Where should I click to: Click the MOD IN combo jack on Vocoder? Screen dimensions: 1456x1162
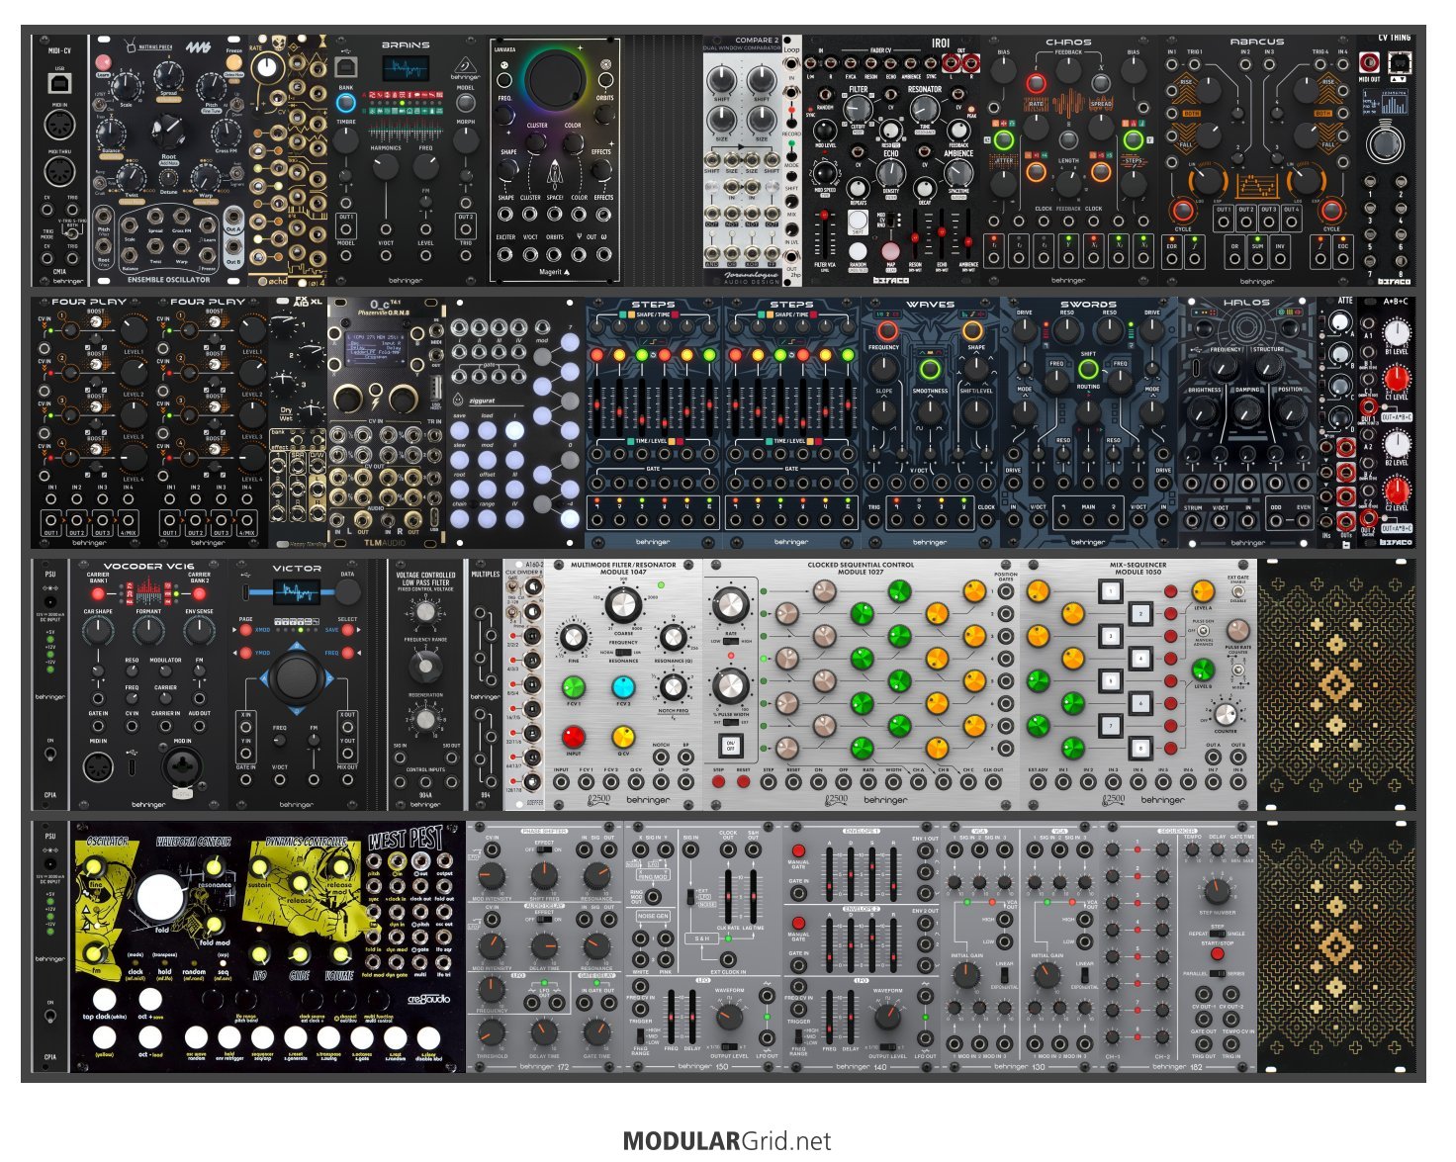183,765
